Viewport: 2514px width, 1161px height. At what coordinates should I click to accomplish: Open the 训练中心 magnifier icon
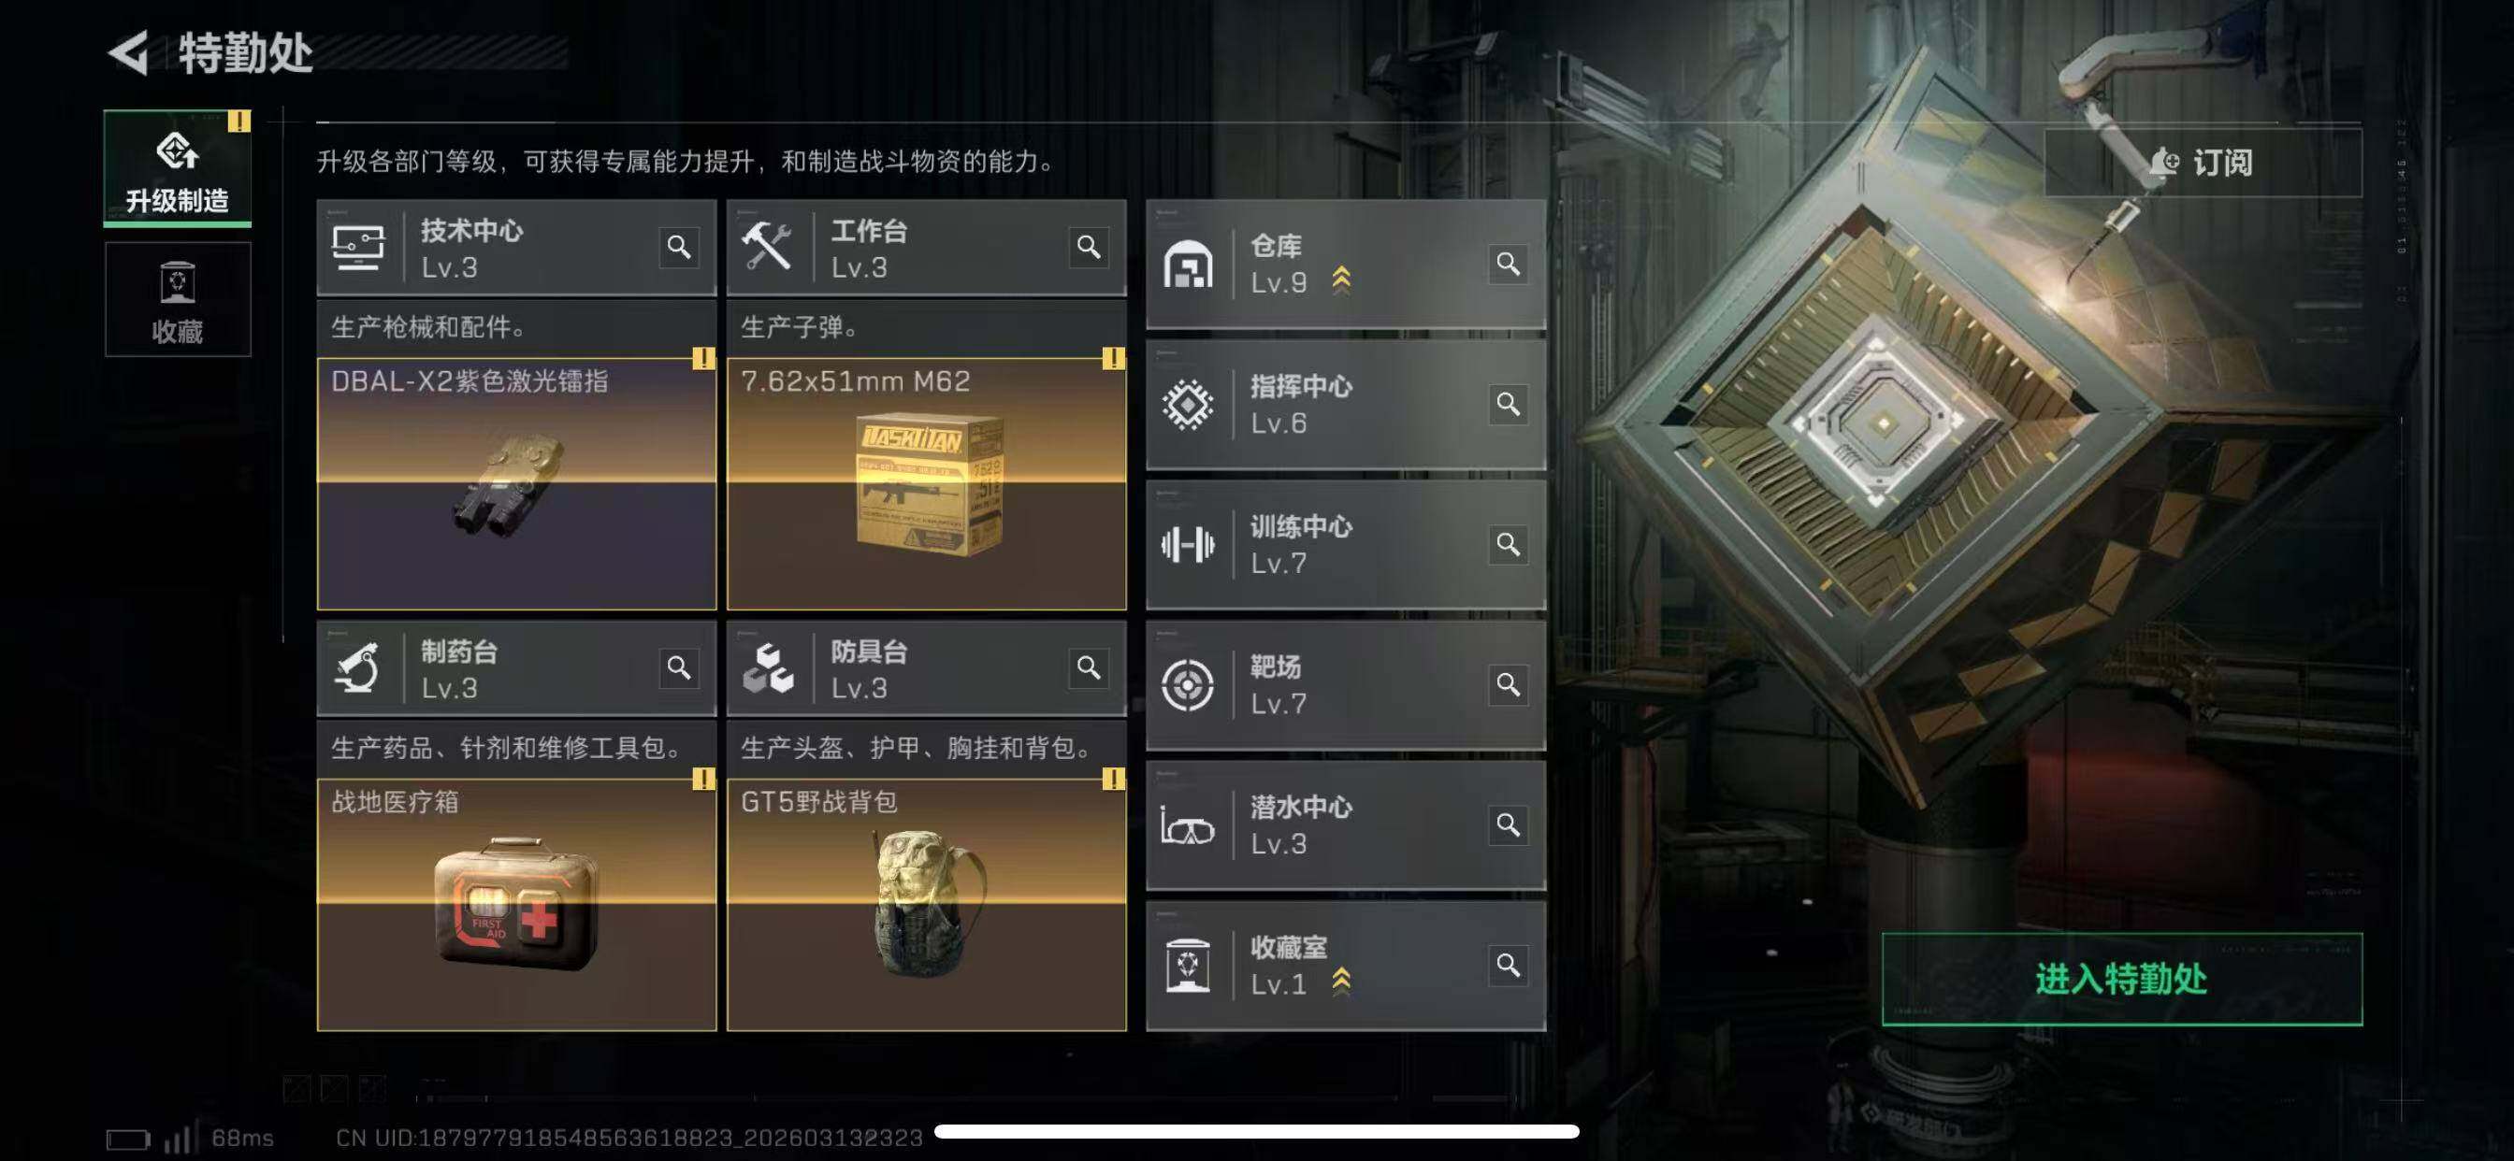[1508, 544]
